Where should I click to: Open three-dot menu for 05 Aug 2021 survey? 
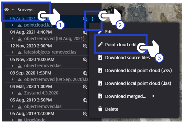tap(93, 19)
